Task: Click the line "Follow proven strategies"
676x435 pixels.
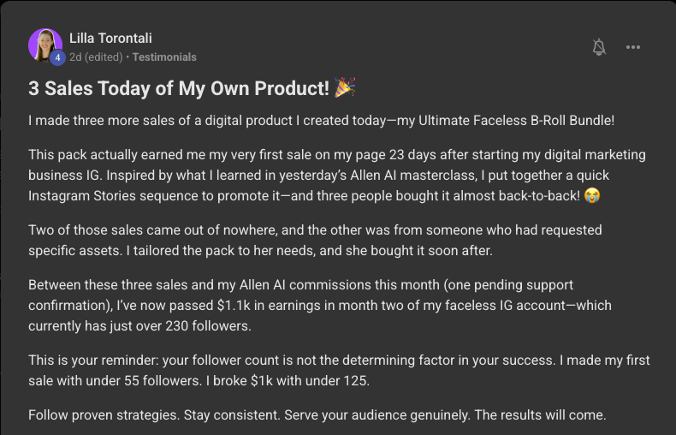Action: pos(317,415)
